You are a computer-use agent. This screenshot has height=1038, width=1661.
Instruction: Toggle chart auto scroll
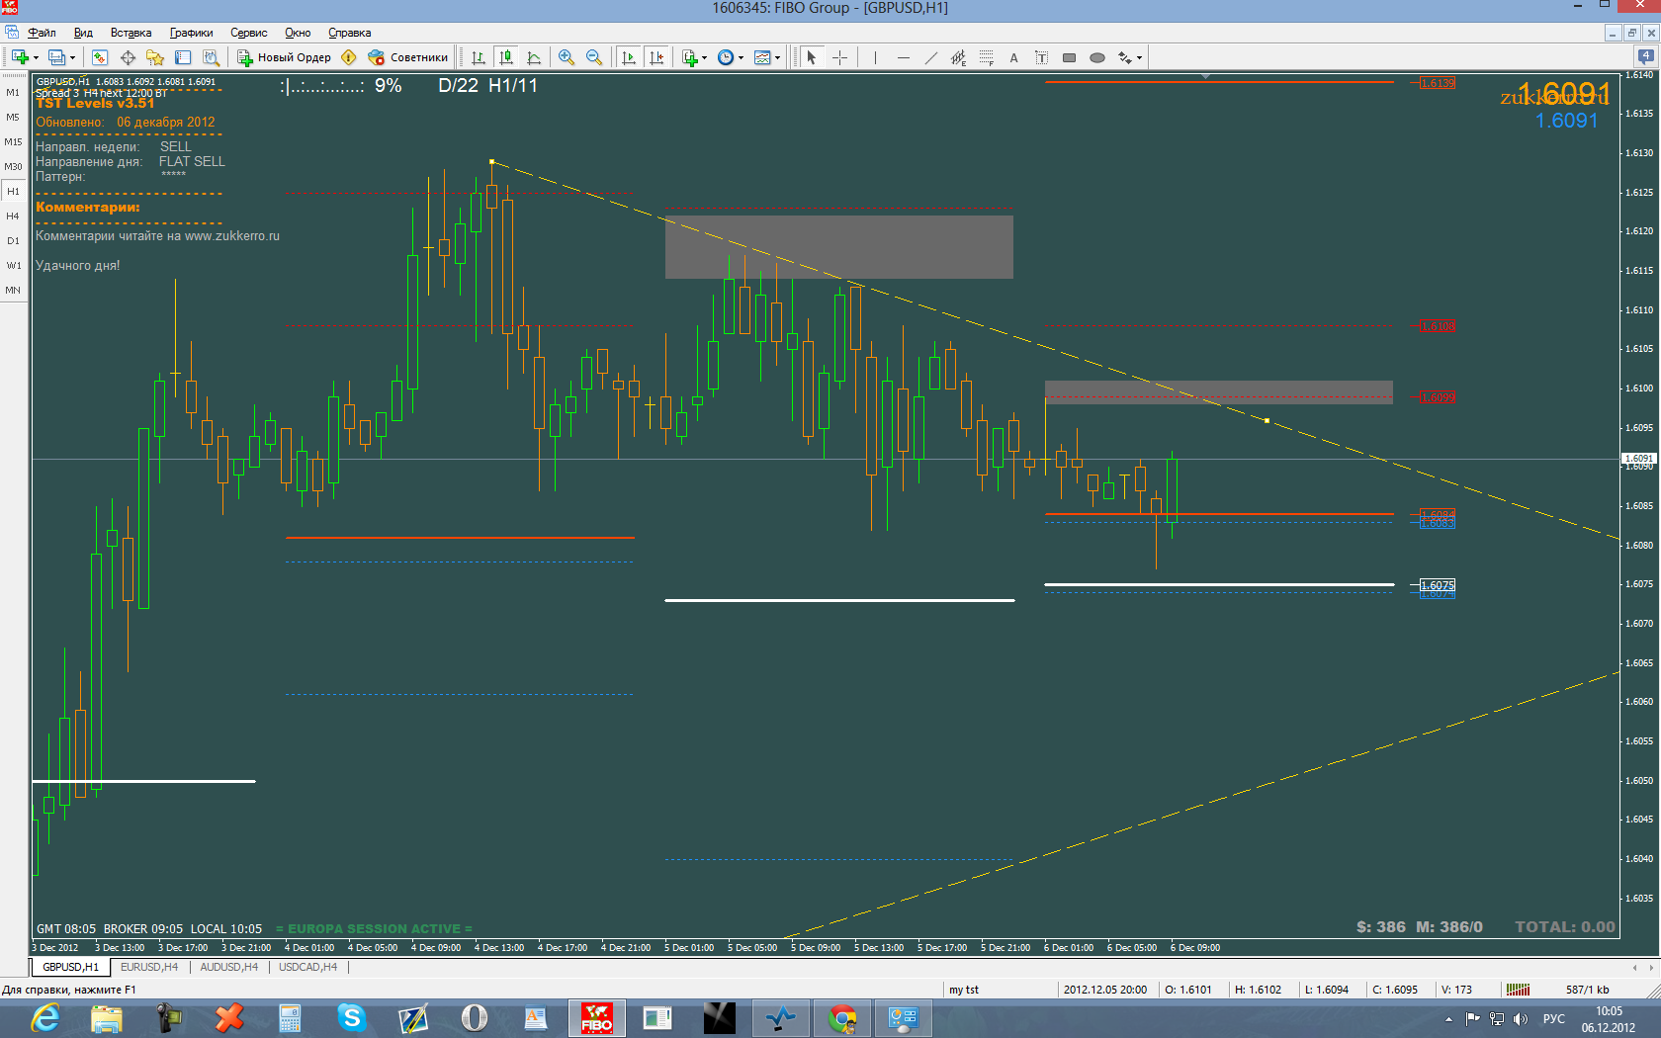629,58
